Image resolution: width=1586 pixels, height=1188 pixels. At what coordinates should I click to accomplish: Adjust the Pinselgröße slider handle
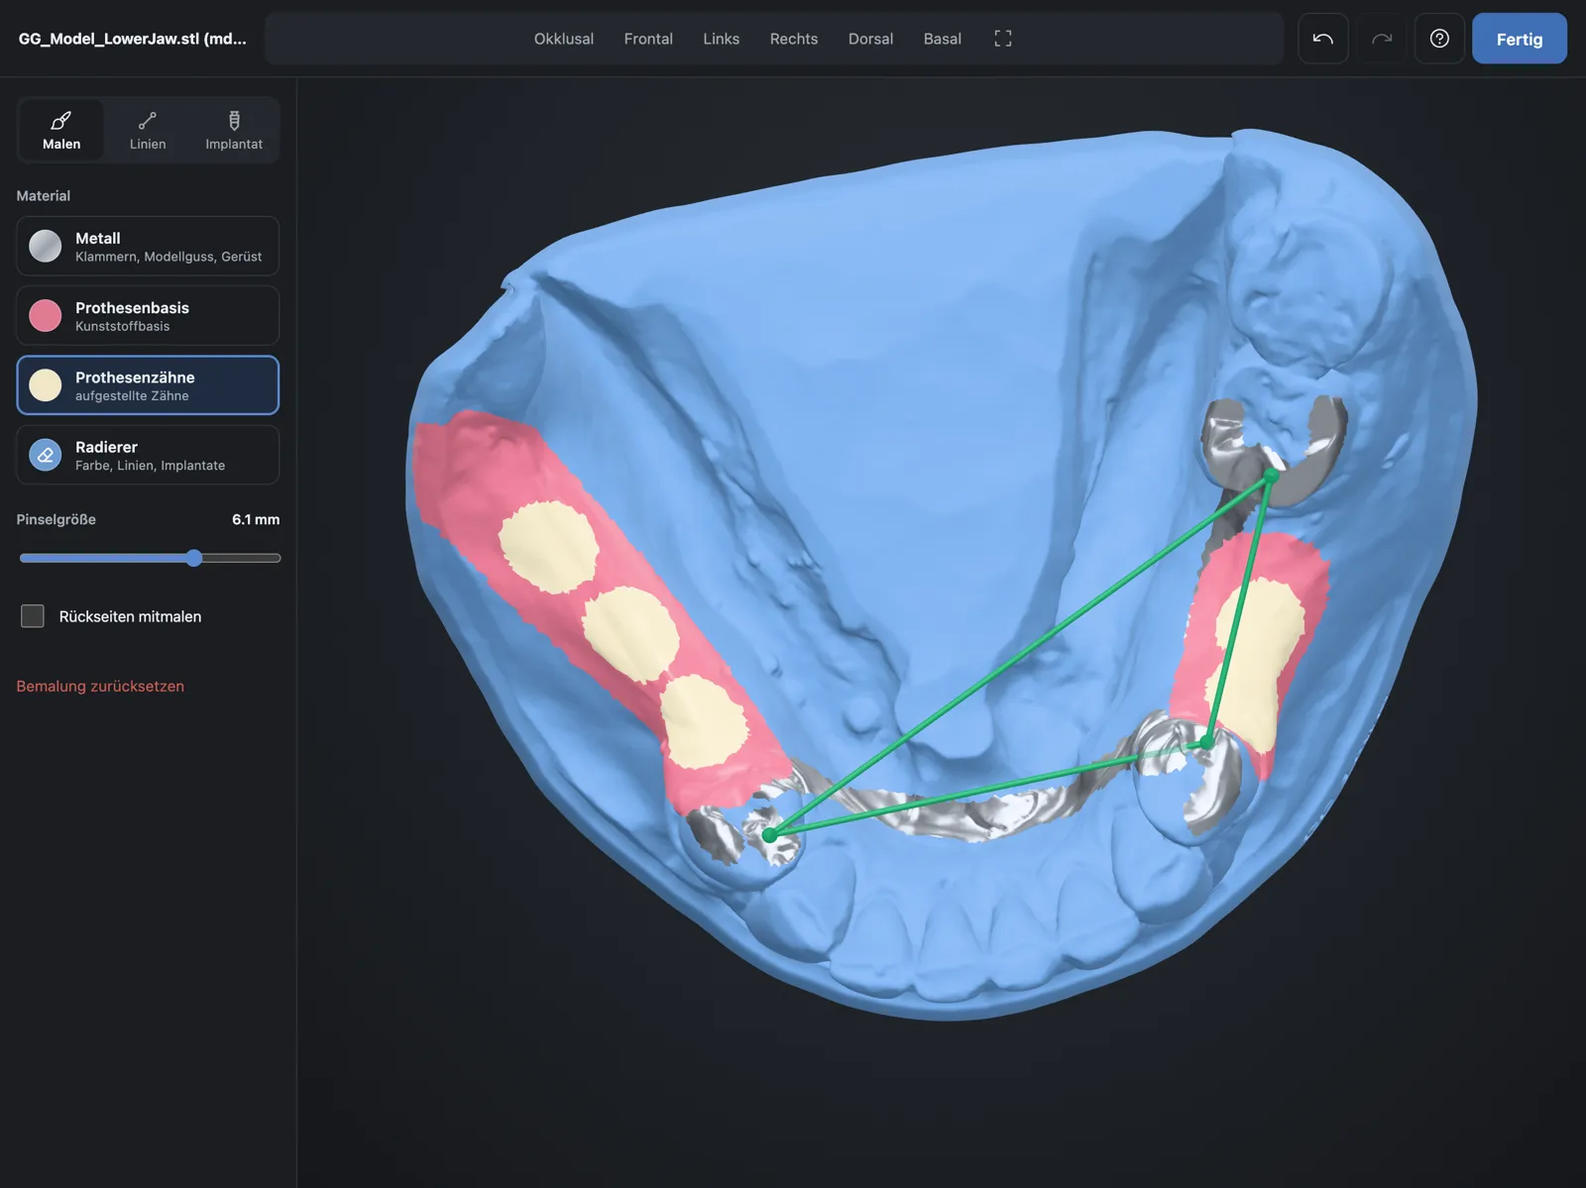tap(194, 558)
